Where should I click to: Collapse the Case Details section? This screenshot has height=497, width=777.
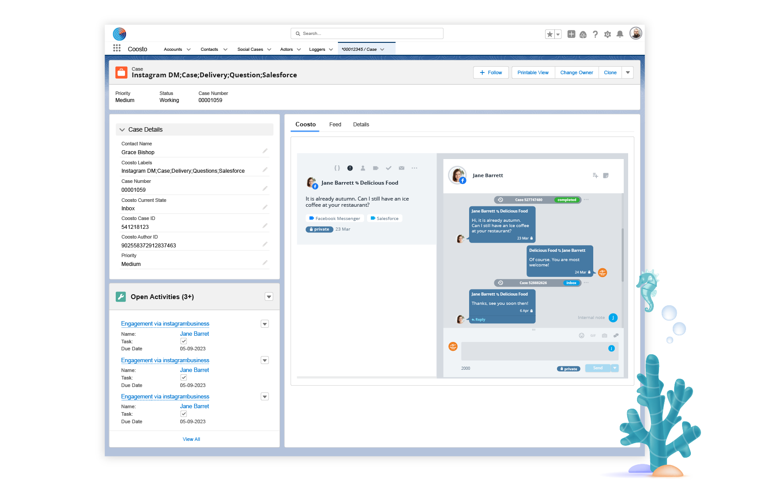122,129
